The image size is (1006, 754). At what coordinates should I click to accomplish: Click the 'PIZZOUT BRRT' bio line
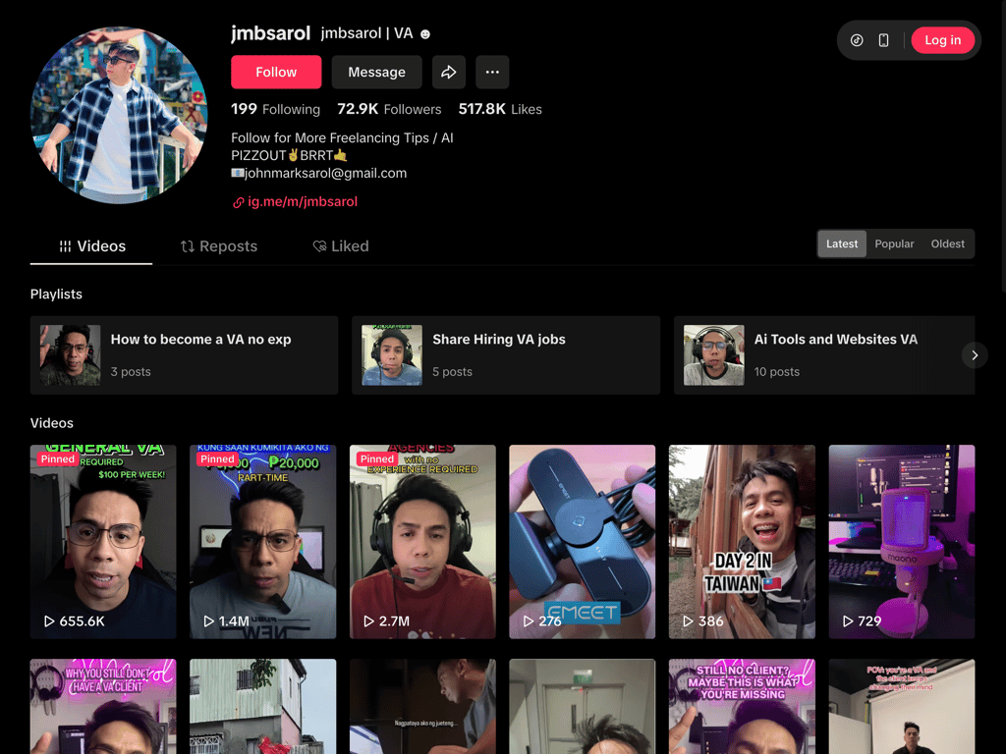point(289,155)
